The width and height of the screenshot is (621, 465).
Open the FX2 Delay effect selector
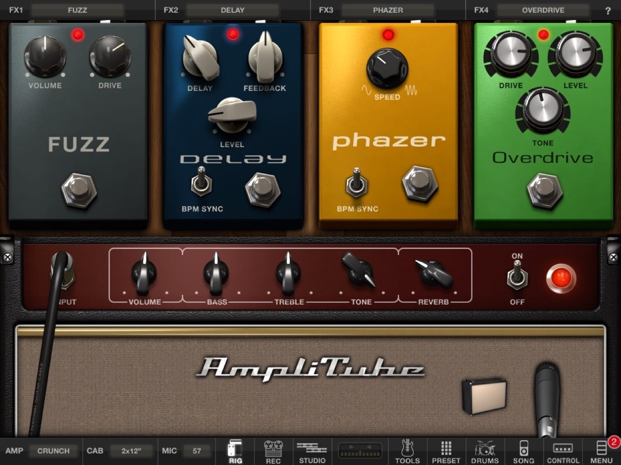pos(233,10)
